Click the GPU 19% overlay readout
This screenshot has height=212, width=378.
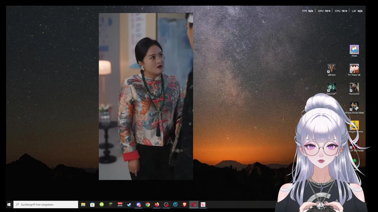pyautogui.click(x=324, y=11)
